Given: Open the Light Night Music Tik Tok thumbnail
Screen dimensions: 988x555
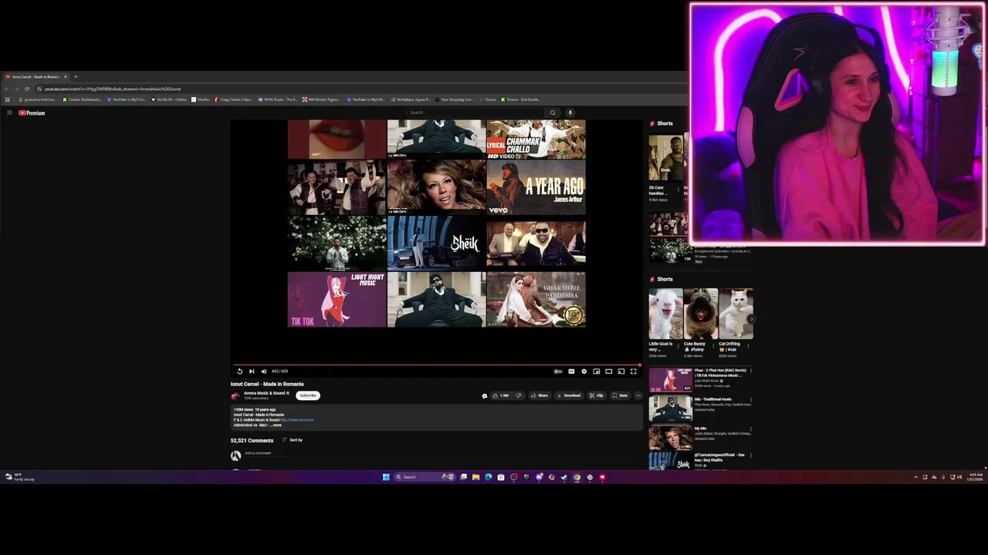Looking at the screenshot, I should pyautogui.click(x=337, y=299).
